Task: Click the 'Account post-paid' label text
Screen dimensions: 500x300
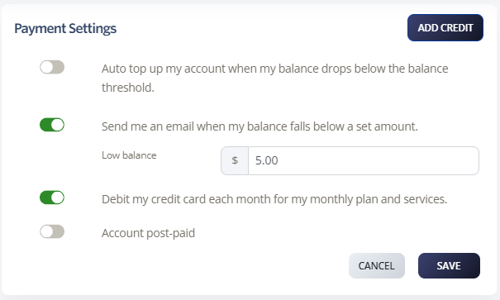Action: [148, 233]
